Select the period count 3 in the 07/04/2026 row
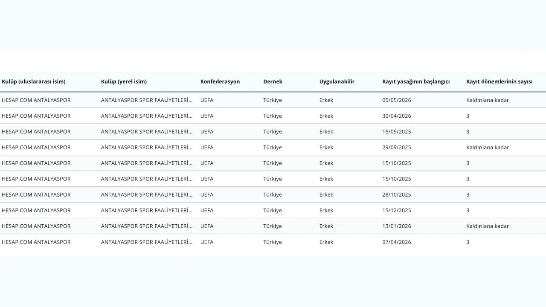 click(x=468, y=242)
